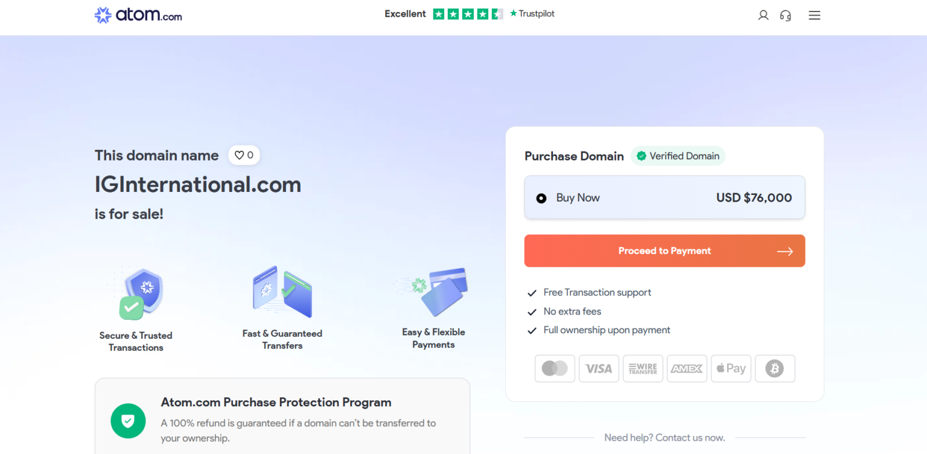
Task: Click the Apple Pay icon
Action: [x=731, y=368]
